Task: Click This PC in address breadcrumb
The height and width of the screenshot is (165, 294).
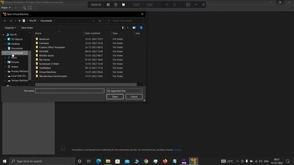Action: (33, 21)
